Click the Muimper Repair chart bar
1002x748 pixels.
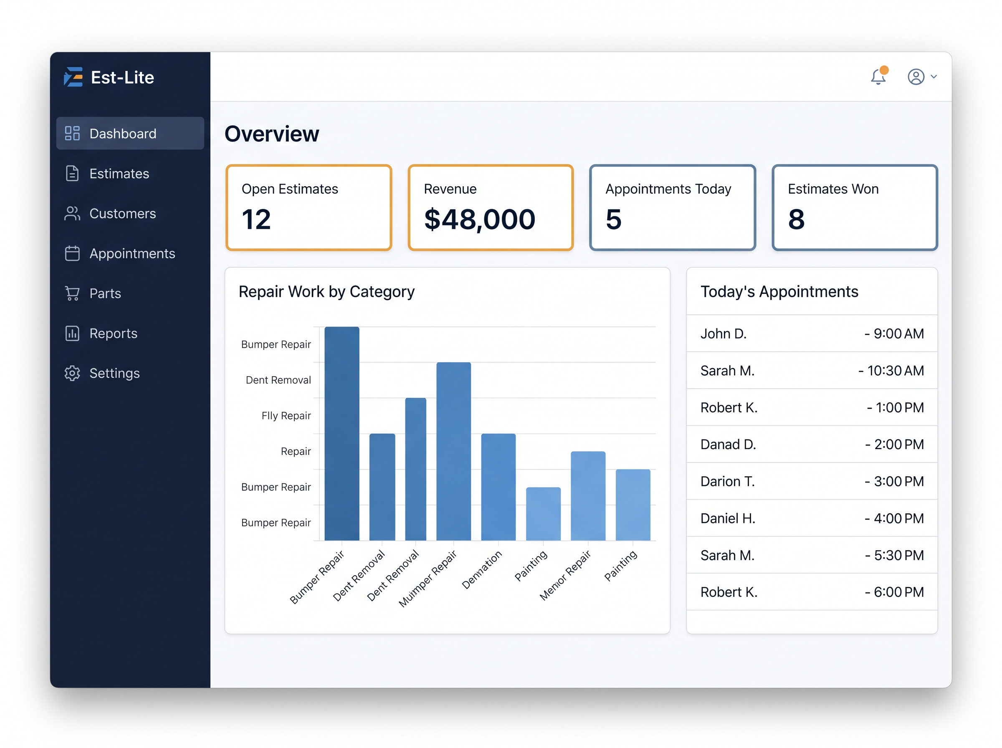[x=454, y=451]
